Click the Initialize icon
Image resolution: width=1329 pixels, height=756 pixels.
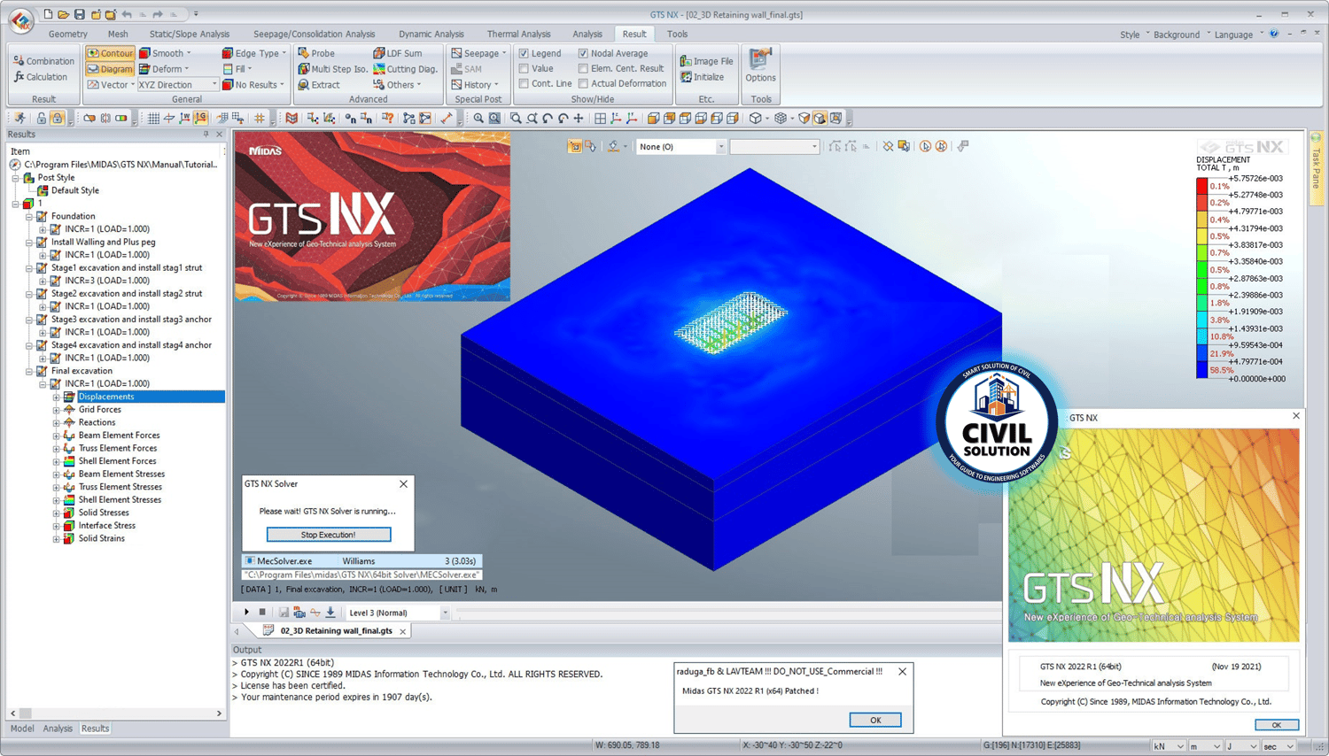(686, 77)
